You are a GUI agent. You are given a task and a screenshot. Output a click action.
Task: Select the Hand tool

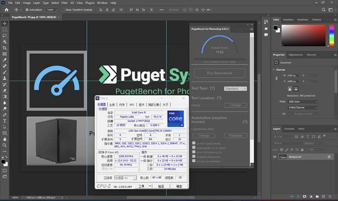click(x=5, y=139)
